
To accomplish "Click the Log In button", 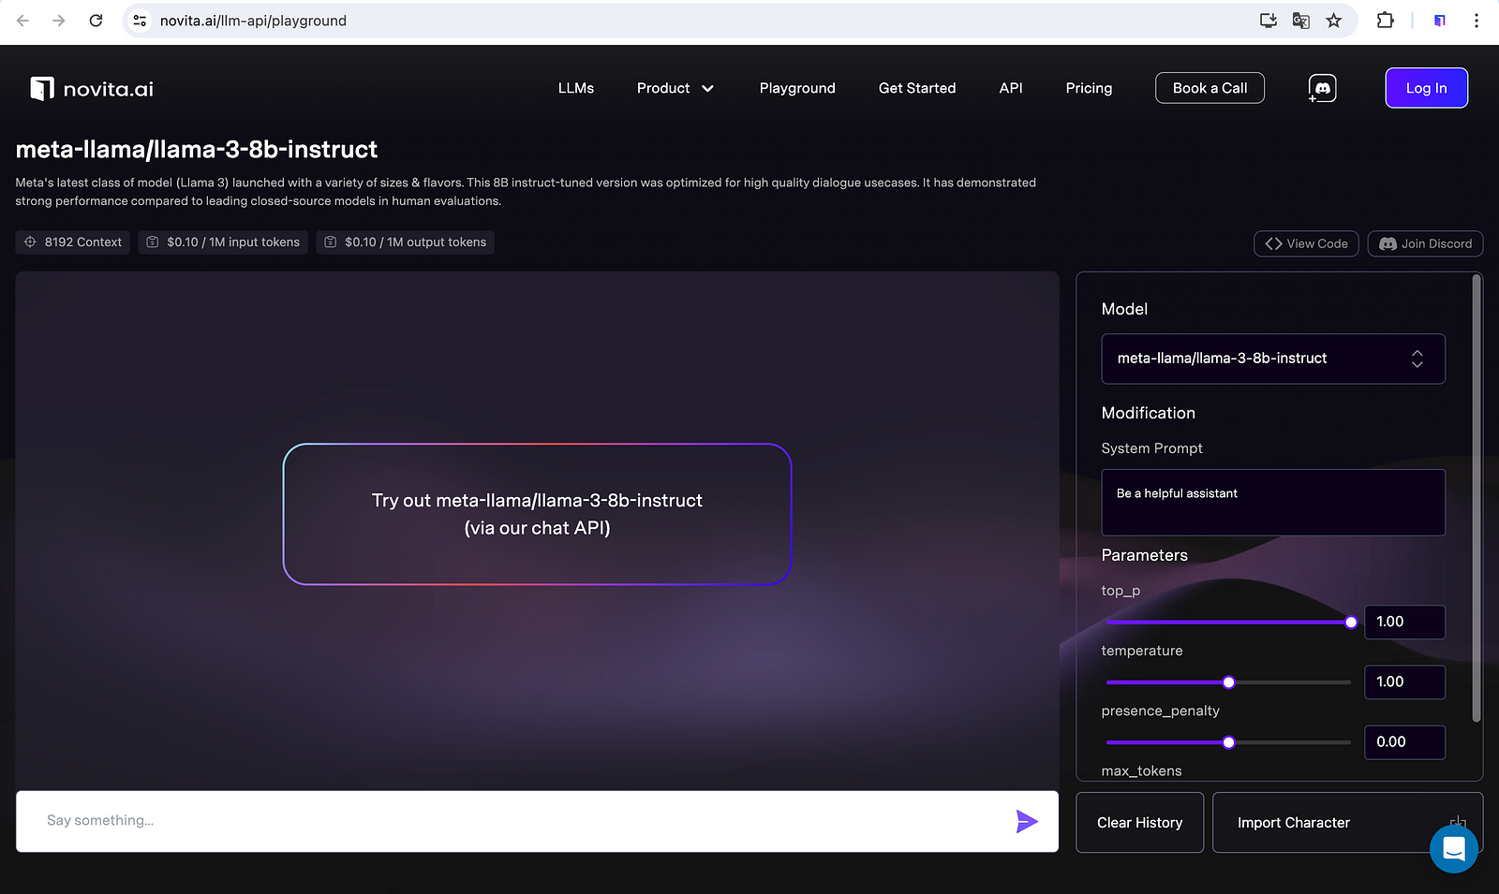I will (x=1426, y=88).
